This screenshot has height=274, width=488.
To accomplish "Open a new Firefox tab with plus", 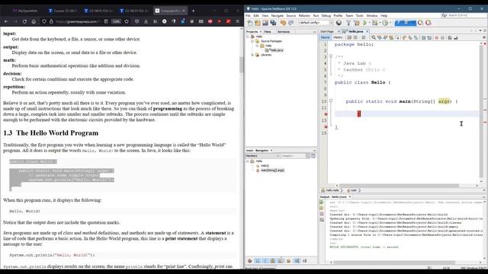I will click(193, 11).
